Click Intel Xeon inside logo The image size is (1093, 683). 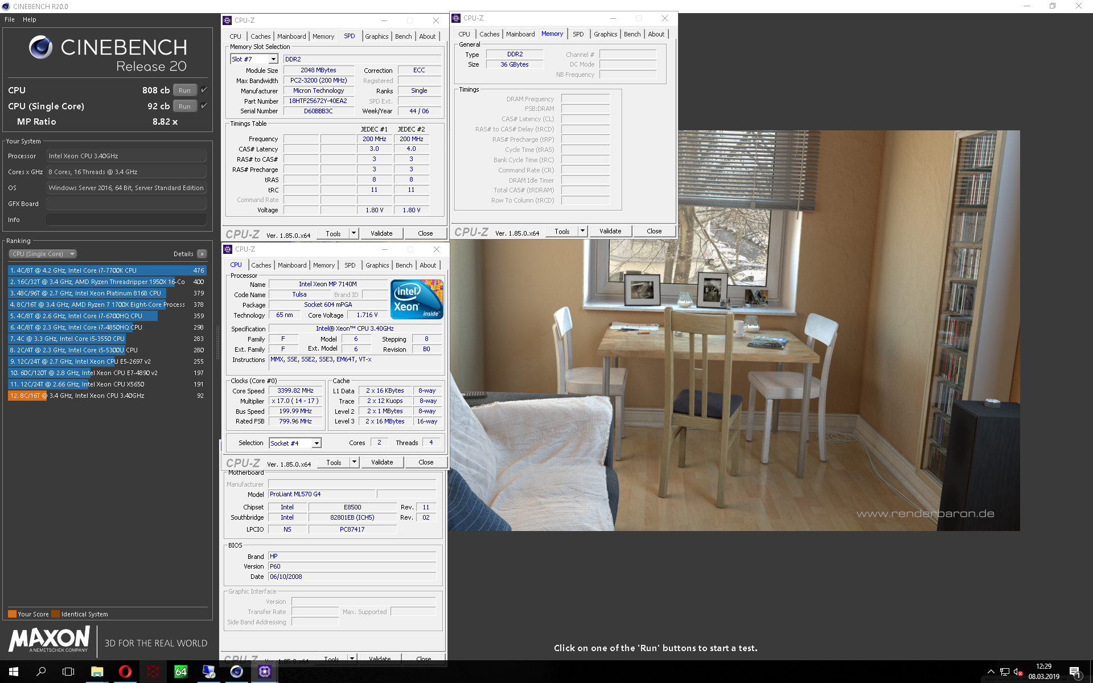(x=417, y=299)
